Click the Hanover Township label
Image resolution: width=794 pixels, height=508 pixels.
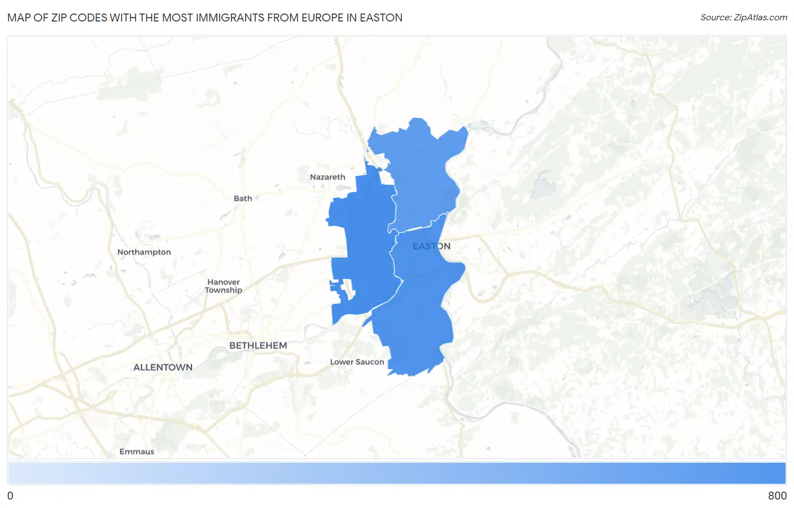tap(224, 286)
